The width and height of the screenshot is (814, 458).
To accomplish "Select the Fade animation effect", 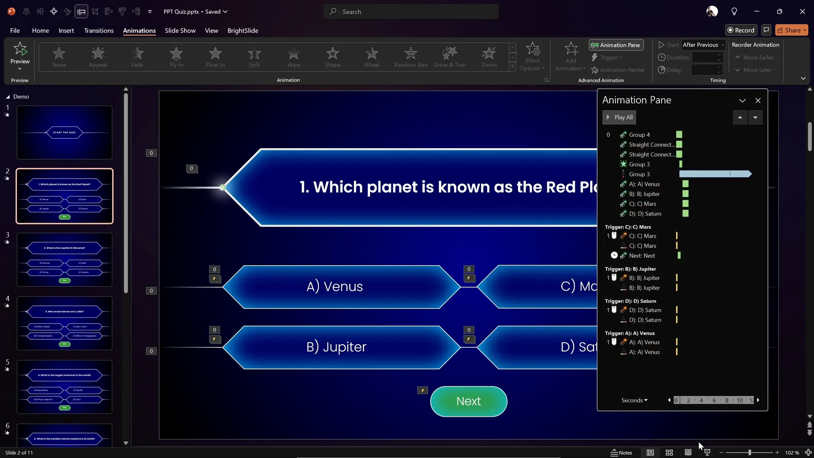I will pos(137,57).
